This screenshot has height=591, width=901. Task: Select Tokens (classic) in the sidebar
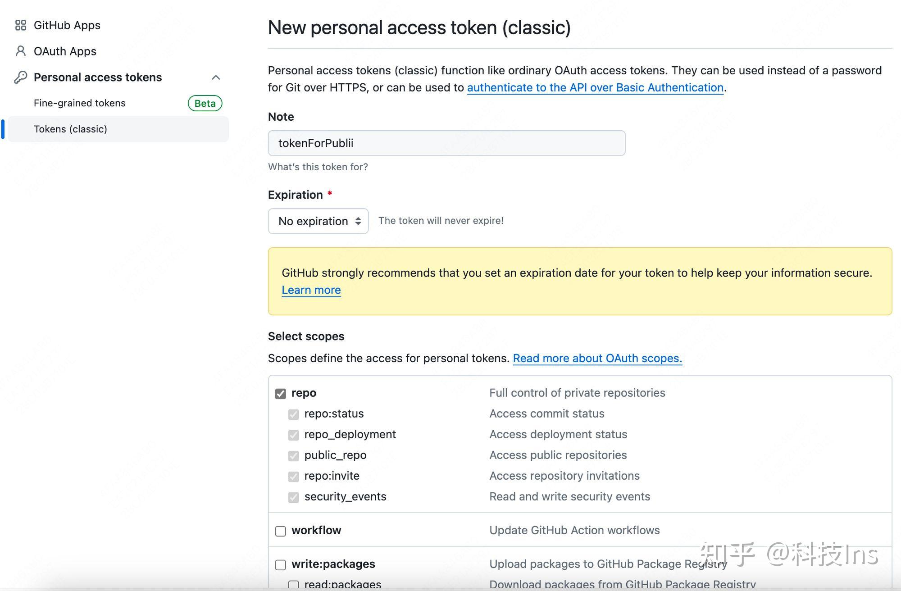click(71, 129)
